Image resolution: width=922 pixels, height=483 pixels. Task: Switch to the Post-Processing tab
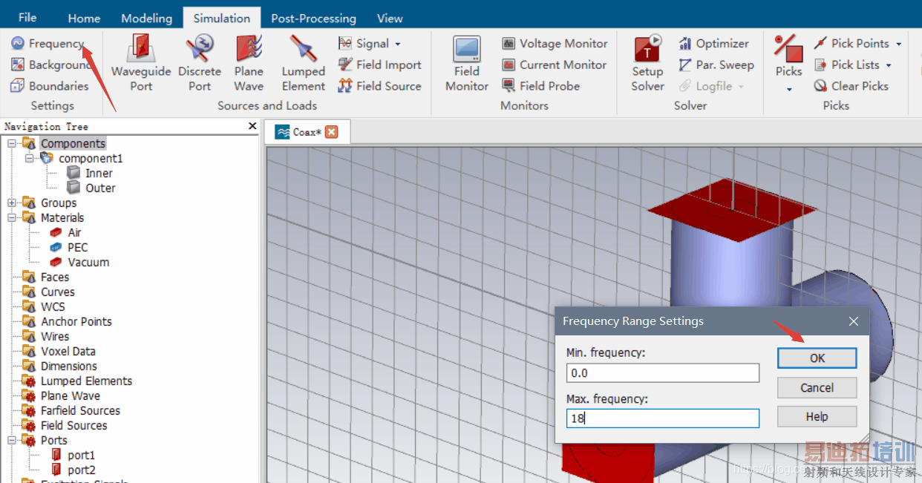tap(313, 19)
